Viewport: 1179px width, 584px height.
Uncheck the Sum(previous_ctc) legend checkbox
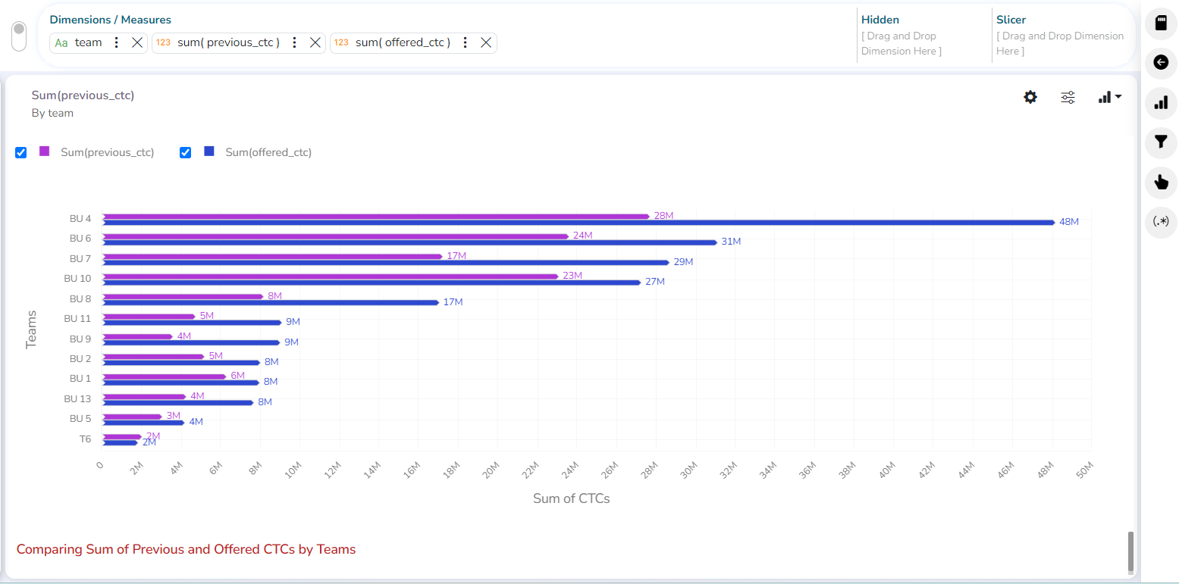pyautogui.click(x=21, y=152)
